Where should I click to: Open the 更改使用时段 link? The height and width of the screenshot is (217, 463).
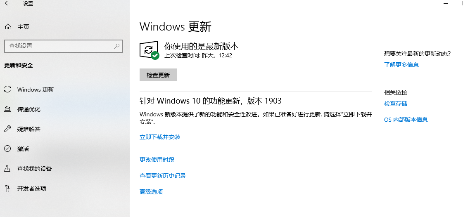157,160
